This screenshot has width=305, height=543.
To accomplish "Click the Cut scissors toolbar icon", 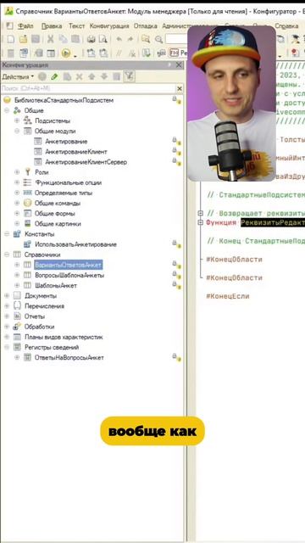I will [x=51, y=39].
